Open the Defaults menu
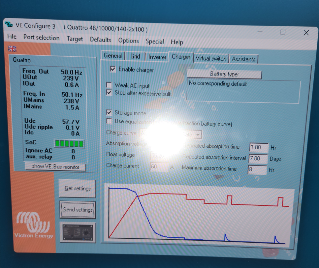 [x=101, y=40]
